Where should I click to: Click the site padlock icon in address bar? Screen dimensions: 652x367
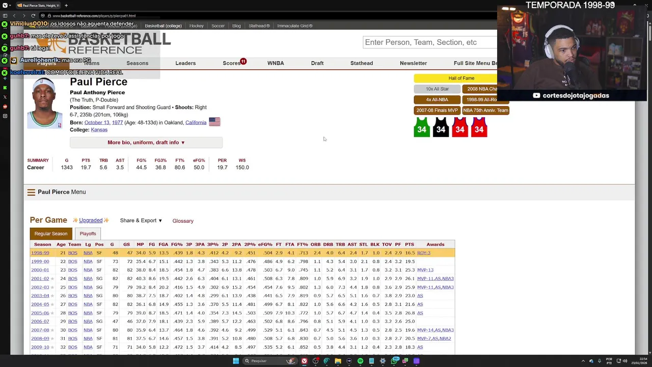[49, 16]
